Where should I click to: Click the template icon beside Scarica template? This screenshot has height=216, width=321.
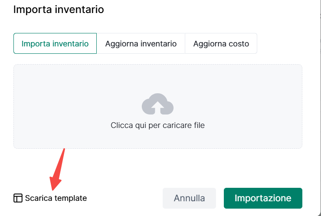click(x=18, y=198)
